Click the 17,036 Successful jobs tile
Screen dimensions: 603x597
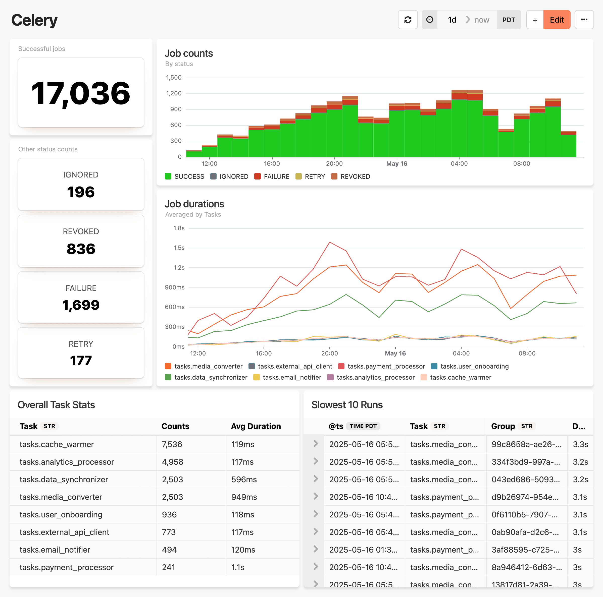click(x=81, y=93)
